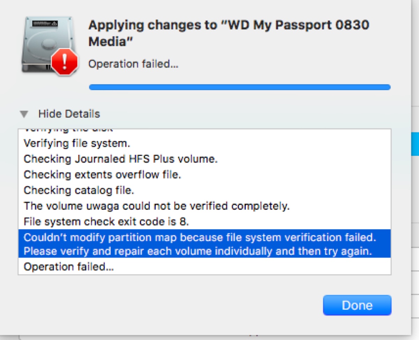The width and height of the screenshot is (419, 340).
Task: Select the "Checking catalog file." log line
Action: point(79,190)
